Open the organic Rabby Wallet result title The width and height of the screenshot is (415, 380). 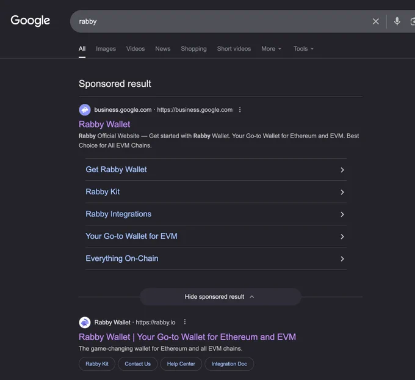coord(187,337)
